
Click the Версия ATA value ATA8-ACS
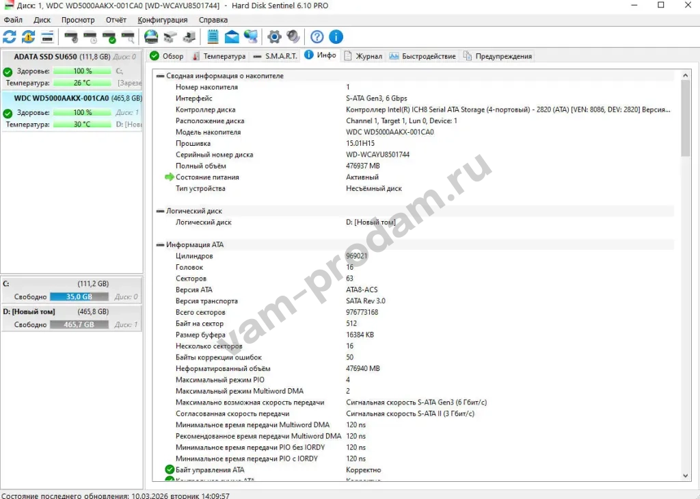coord(362,290)
